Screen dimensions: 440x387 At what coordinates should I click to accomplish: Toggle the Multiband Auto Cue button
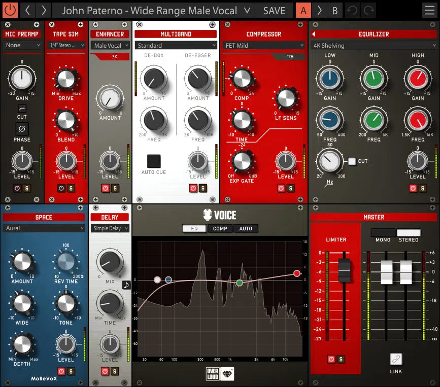[x=154, y=161]
